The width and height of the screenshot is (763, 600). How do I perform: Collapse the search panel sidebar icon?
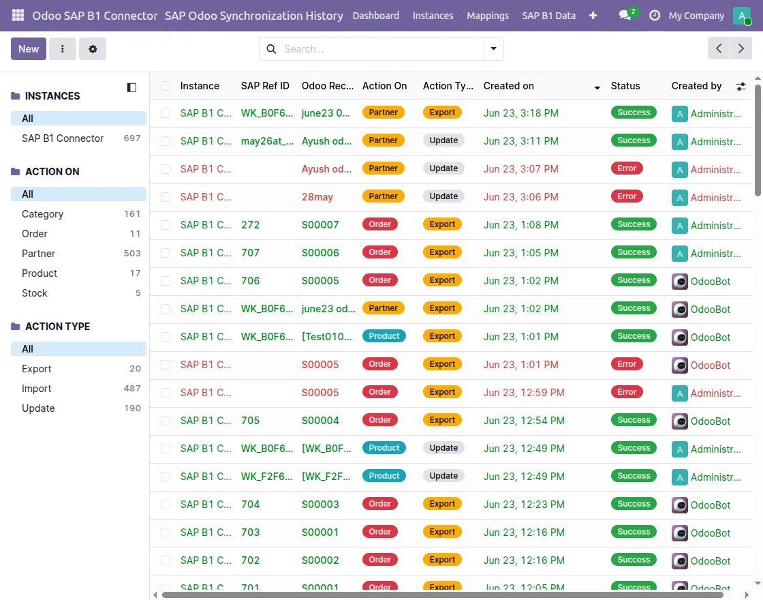pos(131,87)
